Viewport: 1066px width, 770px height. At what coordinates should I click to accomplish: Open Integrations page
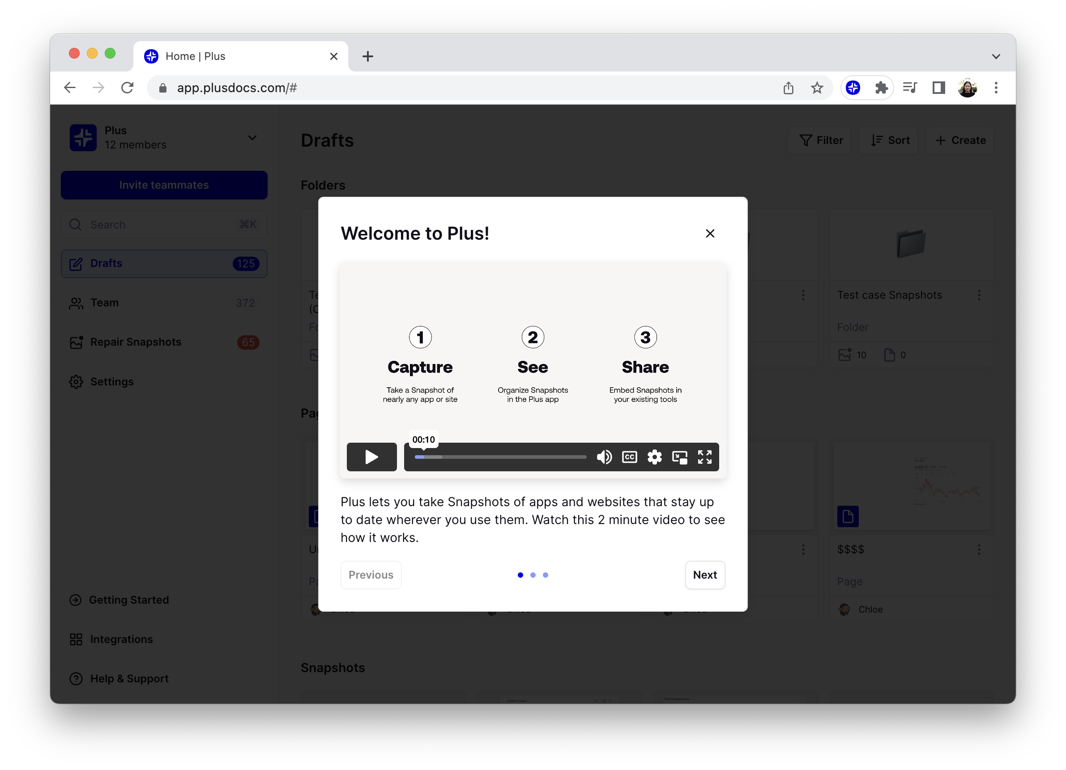click(x=111, y=639)
